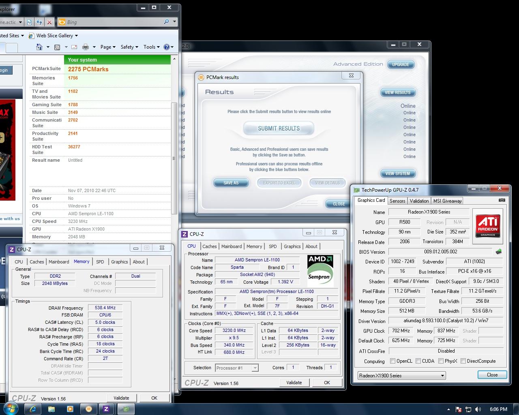Click the ATI Radeon logo in GPU-Z

click(488, 226)
